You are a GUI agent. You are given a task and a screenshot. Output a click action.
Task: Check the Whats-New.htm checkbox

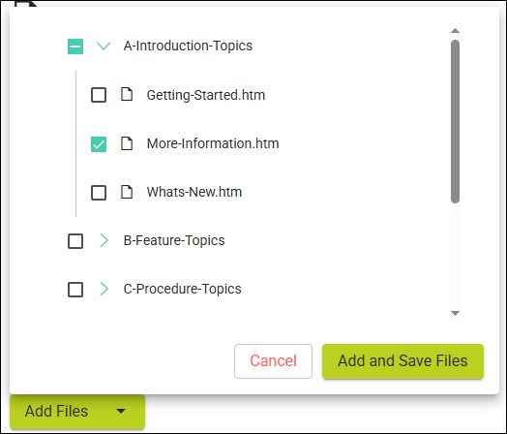tap(99, 193)
